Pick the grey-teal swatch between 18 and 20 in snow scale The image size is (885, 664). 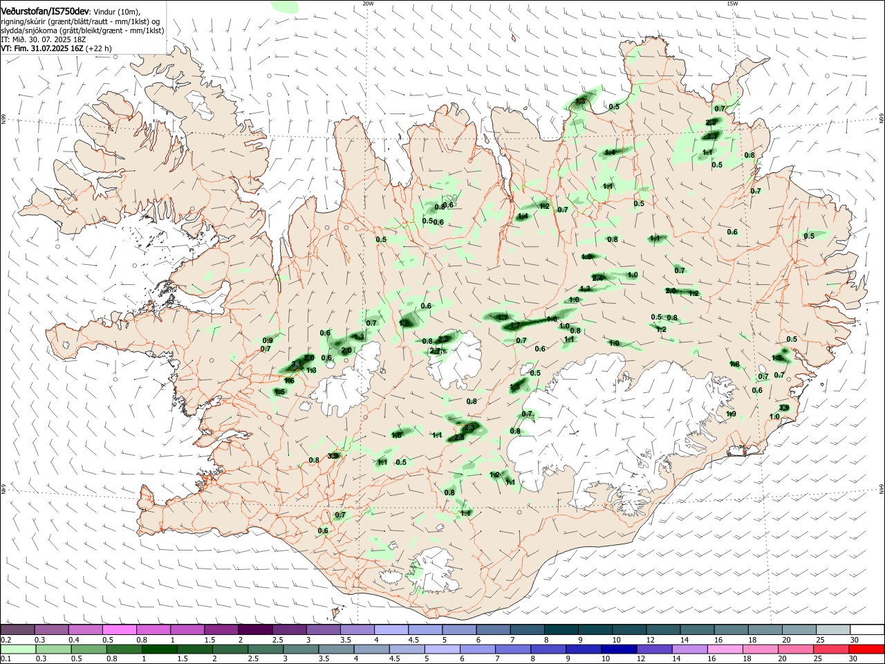pyautogui.click(x=765, y=630)
